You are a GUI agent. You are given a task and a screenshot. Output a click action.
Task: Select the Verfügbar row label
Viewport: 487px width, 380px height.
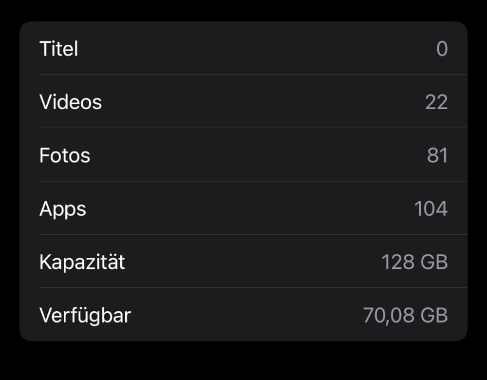coord(85,315)
